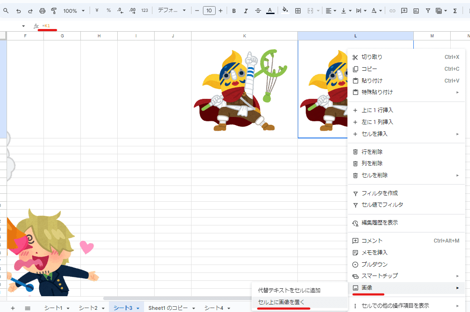Select 列を削除 menu entry
470x312 pixels.
pyautogui.click(x=406, y=163)
